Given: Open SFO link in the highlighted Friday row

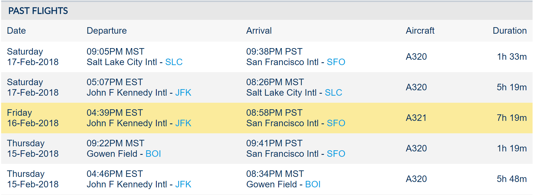Looking at the screenshot, I should (336, 123).
